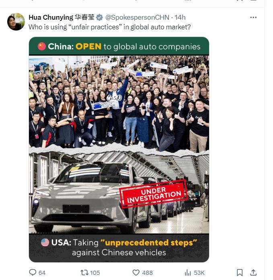
Task: Open the @SpokespersonCHN handle link
Action: point(137,17)
